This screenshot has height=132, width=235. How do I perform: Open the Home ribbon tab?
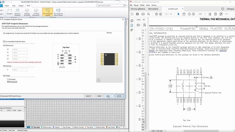[7, 6]
